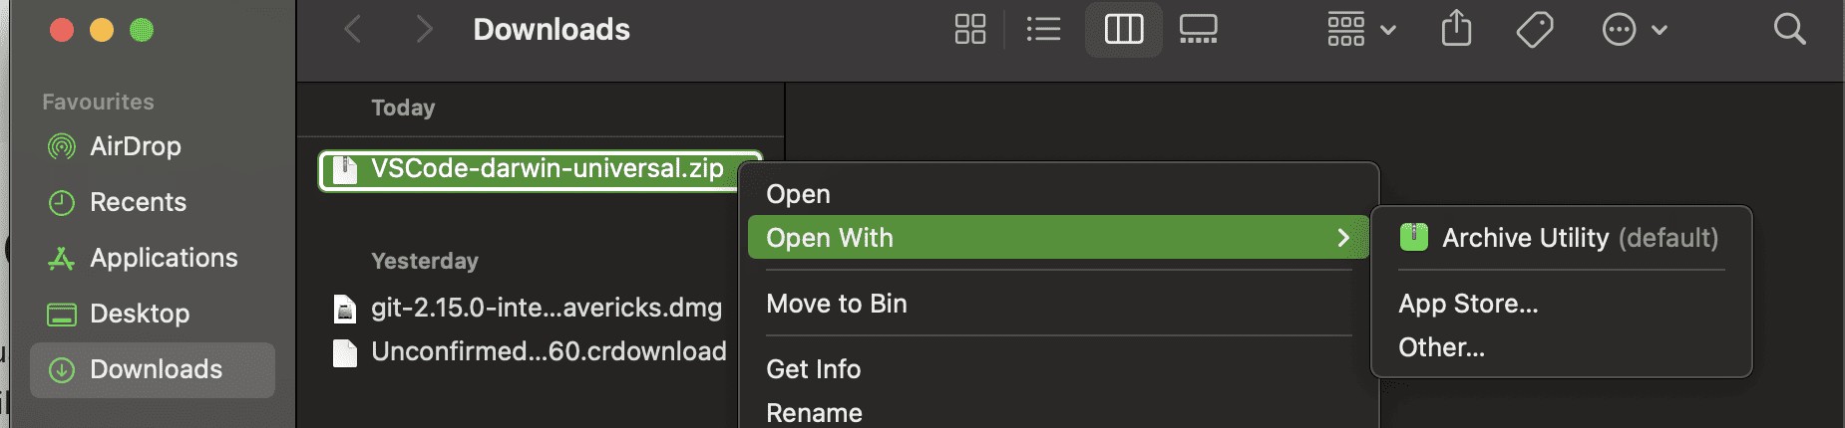Click the Search magnifier icon
The height and width of the screenshot is (428, 1845).
(x=1789, y=30)
